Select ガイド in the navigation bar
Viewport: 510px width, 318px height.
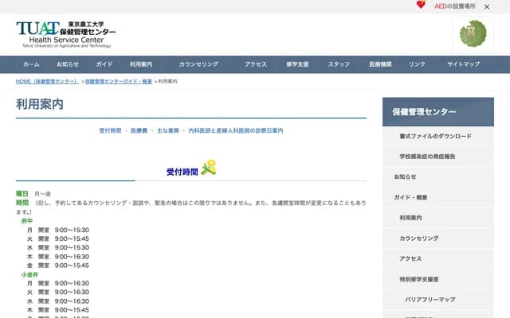point(104,64)
